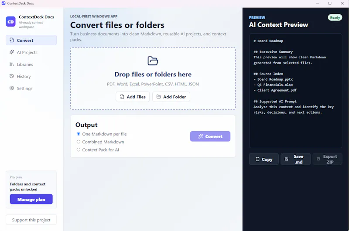Screen dimensions: 349x231
Task: Click 'Drop files or folders here' text
Action: pos(153,74)
